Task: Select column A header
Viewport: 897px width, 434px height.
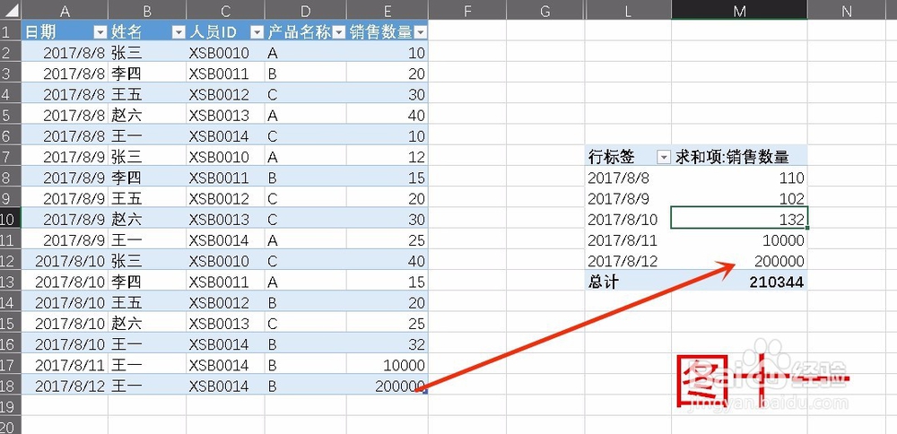Action: tap(64, 10)
